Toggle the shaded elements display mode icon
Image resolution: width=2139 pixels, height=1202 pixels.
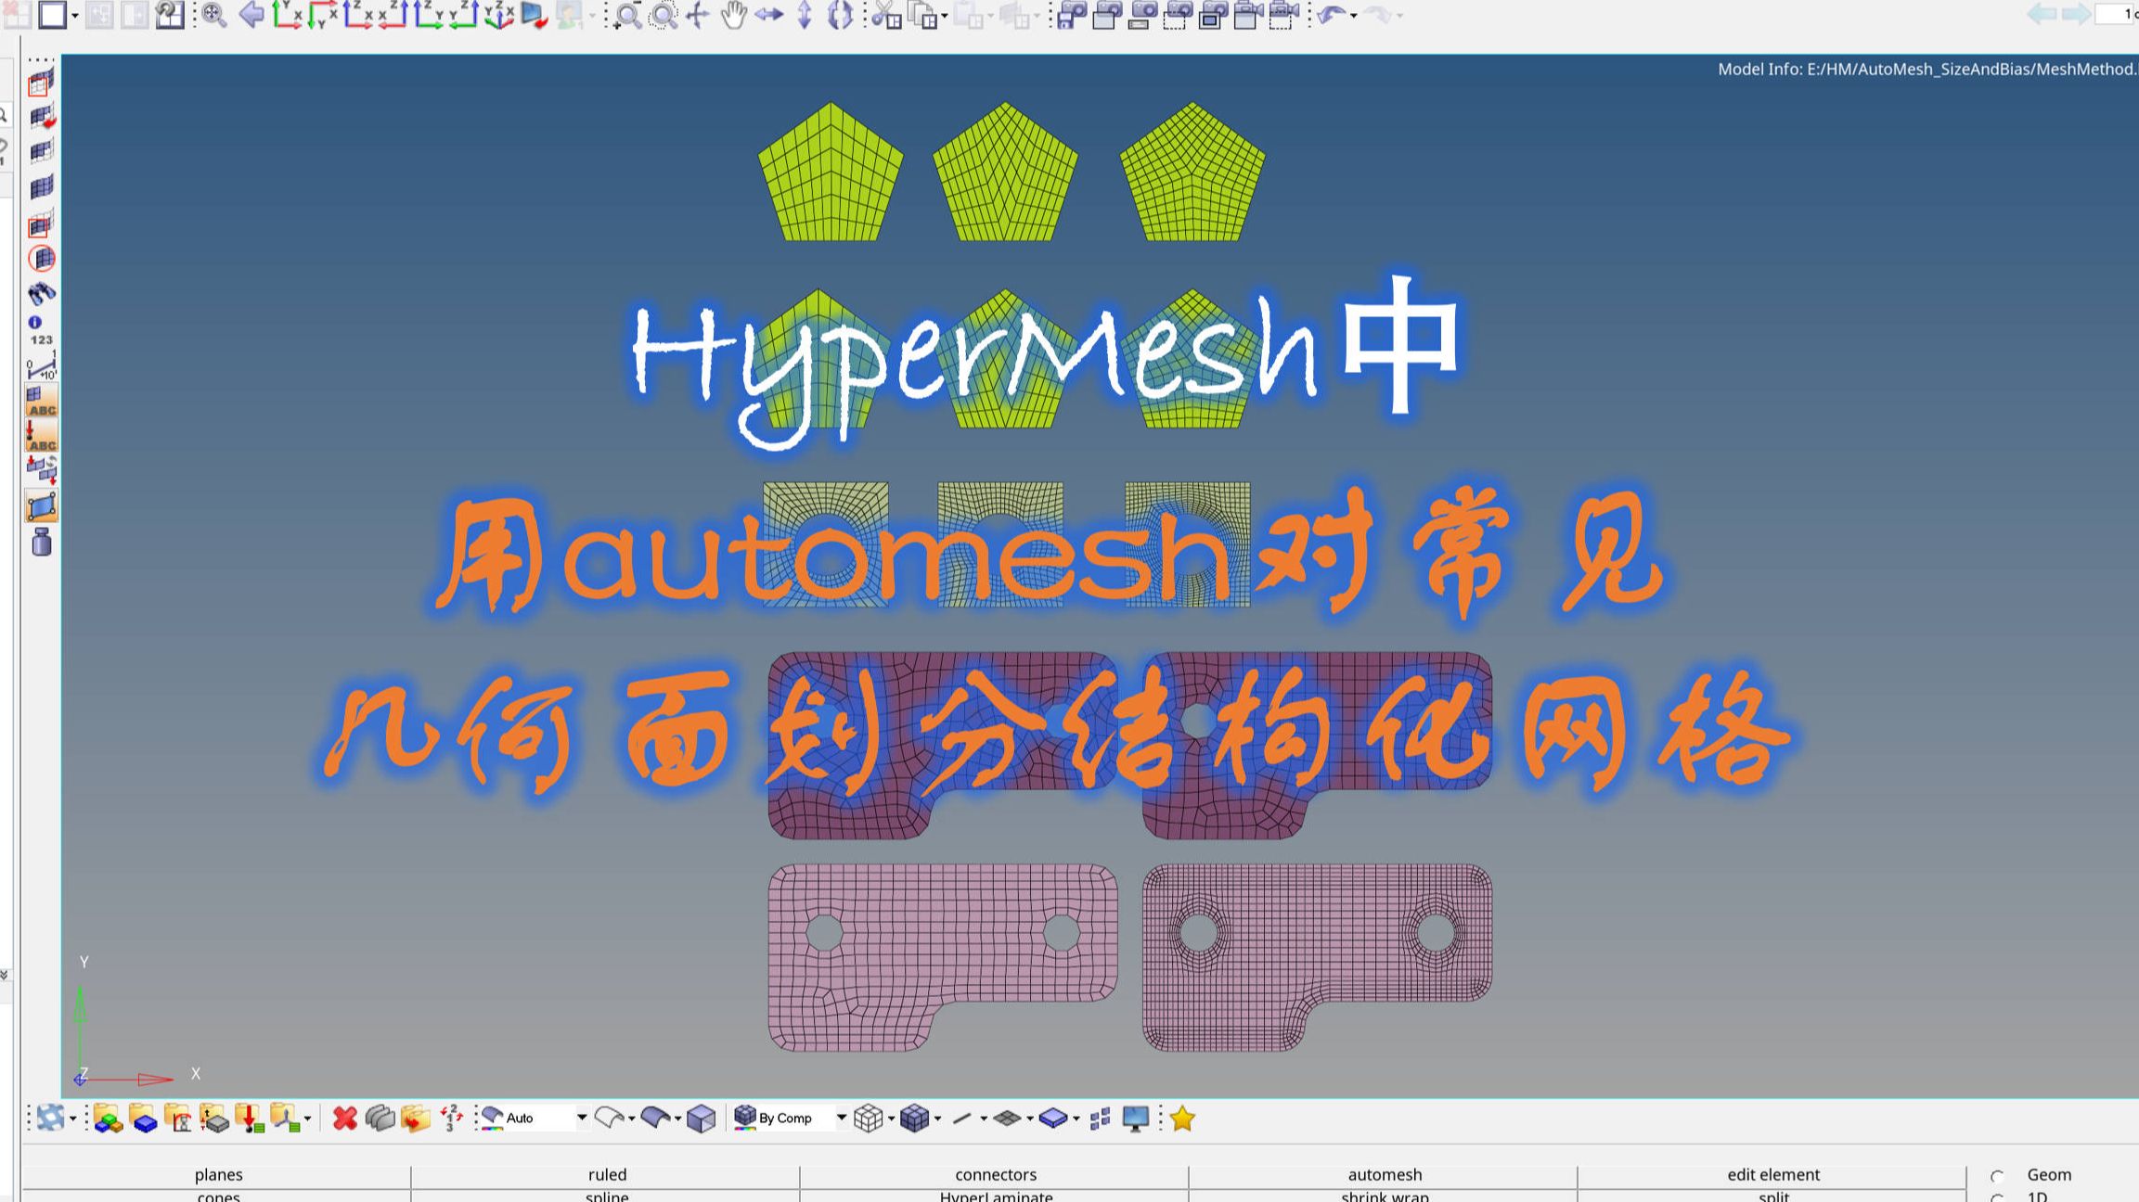[915, 1118]
